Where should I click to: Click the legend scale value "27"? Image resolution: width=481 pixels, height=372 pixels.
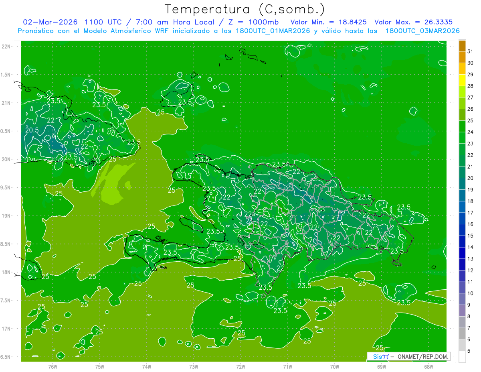click(x=470, y=98)
